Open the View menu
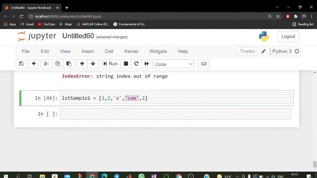This screenshot has height=178, width=317. [65, 51]
